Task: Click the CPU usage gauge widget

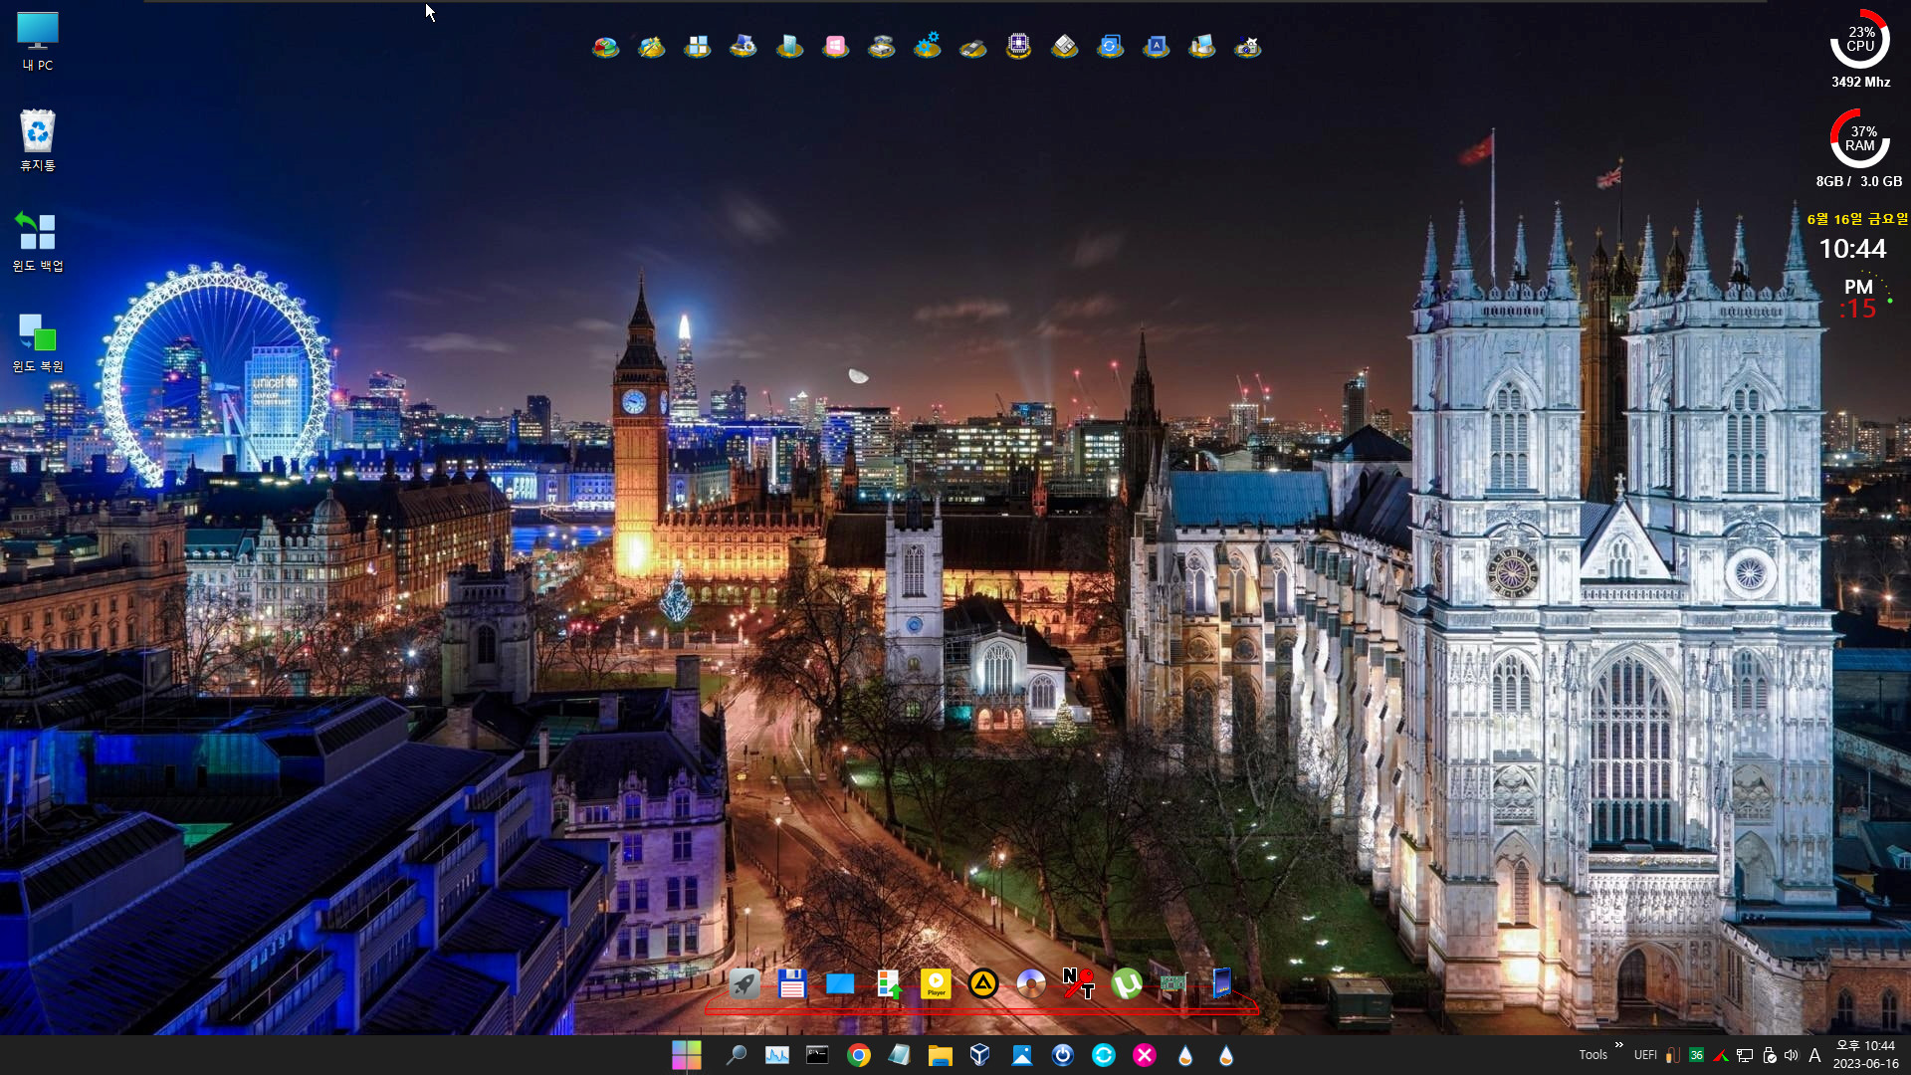Action: [1859, 40]
